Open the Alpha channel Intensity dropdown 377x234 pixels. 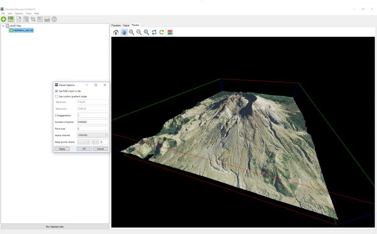click(92, 135)
